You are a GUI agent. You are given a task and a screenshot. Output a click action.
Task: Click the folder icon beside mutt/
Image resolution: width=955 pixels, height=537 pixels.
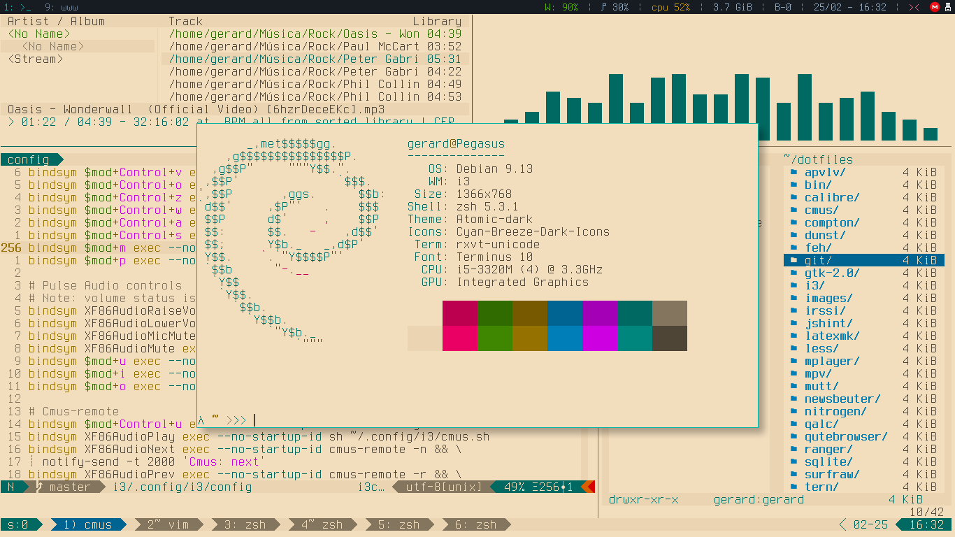click(794, 386)
